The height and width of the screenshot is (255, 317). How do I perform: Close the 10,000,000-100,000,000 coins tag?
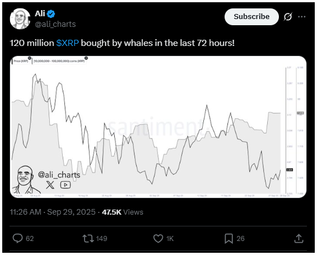86,58
